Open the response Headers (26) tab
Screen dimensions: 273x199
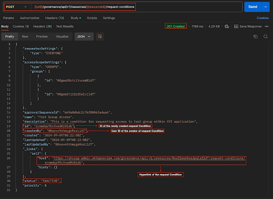tap(42, 27)
